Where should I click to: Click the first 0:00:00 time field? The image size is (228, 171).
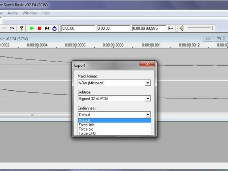coord(78,28)
